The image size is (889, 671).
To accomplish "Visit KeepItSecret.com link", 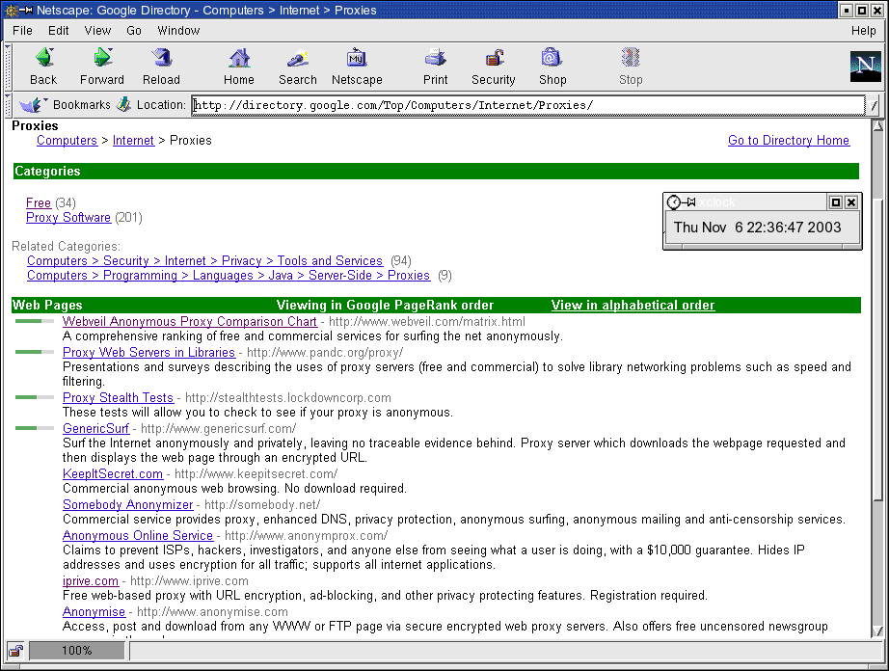I will [x=113, y=473].
